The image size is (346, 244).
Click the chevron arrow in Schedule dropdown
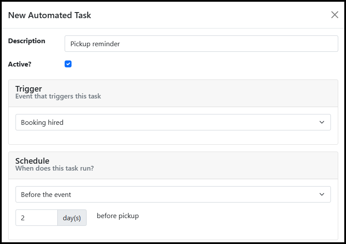click(322, 194)
